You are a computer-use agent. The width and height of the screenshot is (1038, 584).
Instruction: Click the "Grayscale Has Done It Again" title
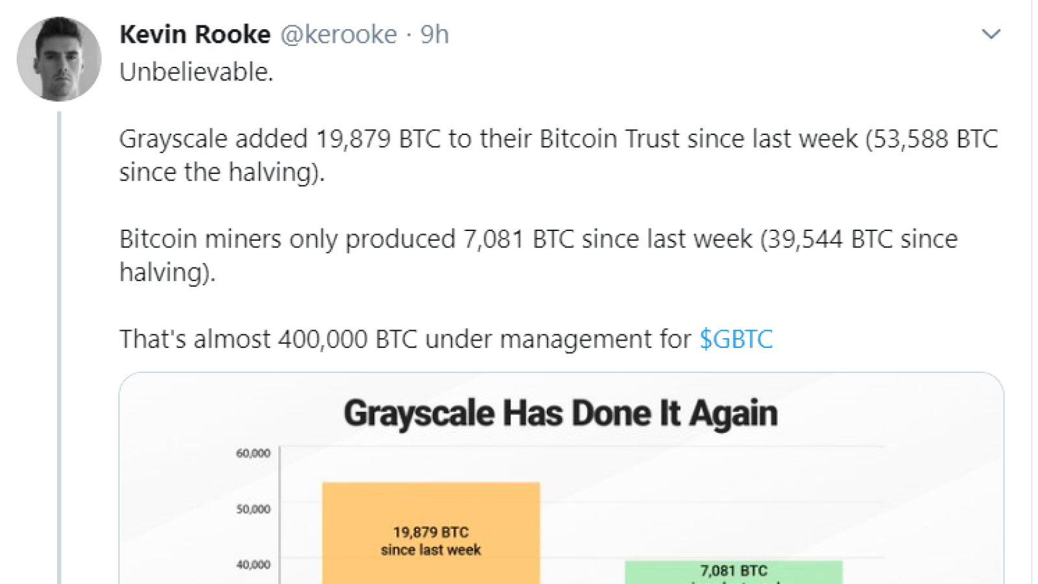(x=561, y=413)
